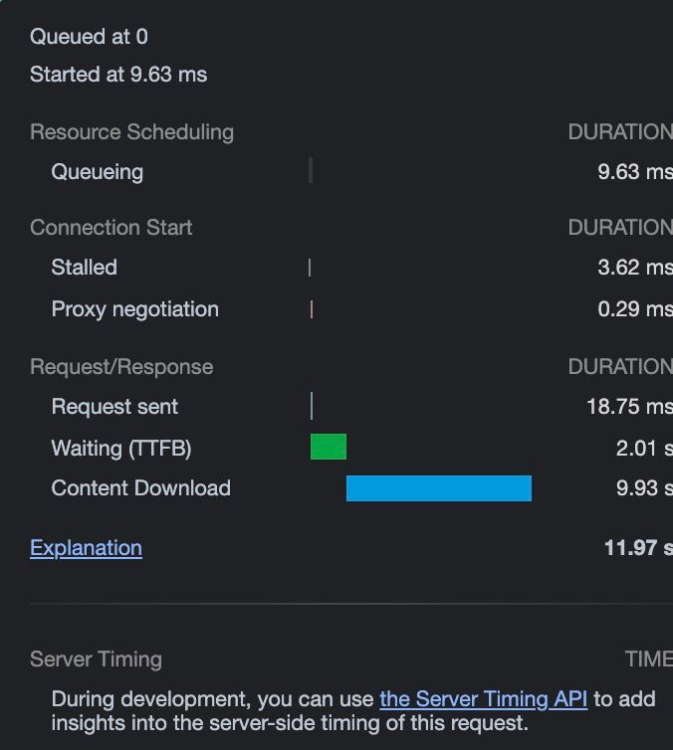Select the Stalled row label

[85, 267]
